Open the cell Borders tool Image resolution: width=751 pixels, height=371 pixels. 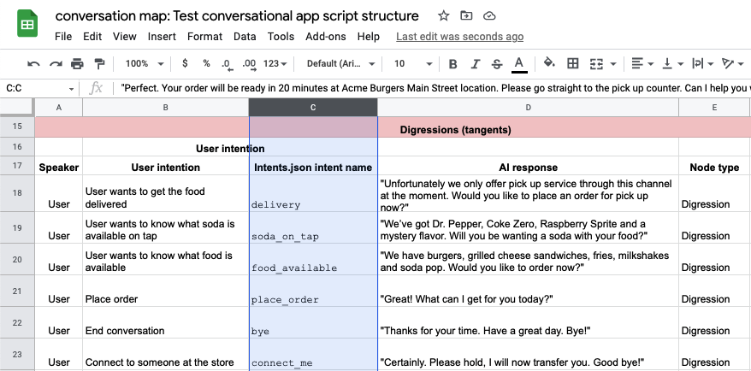coord(573,63)
